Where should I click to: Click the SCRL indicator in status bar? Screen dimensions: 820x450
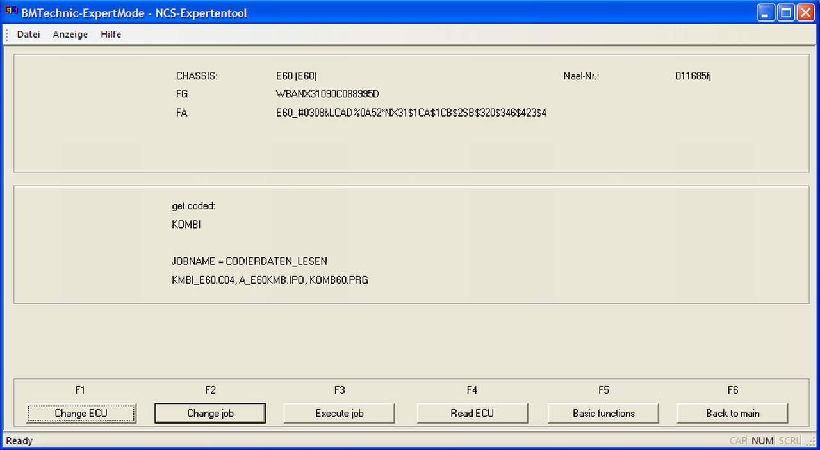[790, 441]
